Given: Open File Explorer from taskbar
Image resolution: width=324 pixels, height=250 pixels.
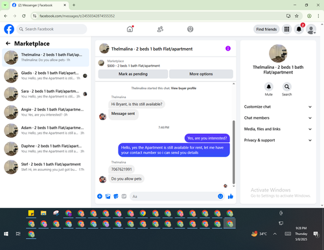Looking at the screenshot, I should point(43,213).
